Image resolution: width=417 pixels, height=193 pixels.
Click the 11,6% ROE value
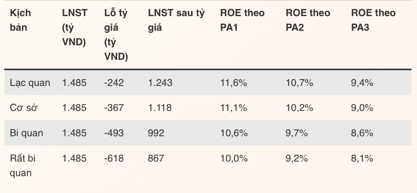click(x=233, y=82)
